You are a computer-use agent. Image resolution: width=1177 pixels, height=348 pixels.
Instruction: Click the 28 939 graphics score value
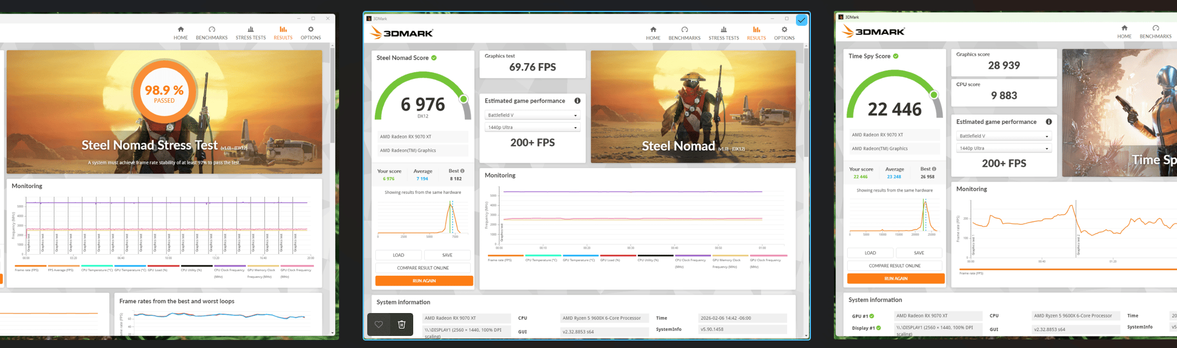tap(1004, 65)
